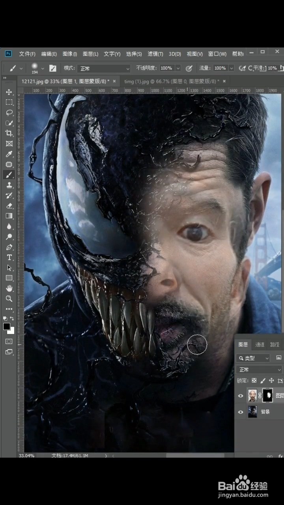The image size is (284, 505).
Task: Open the 图层(L) menu
Action: coord(91,54)
